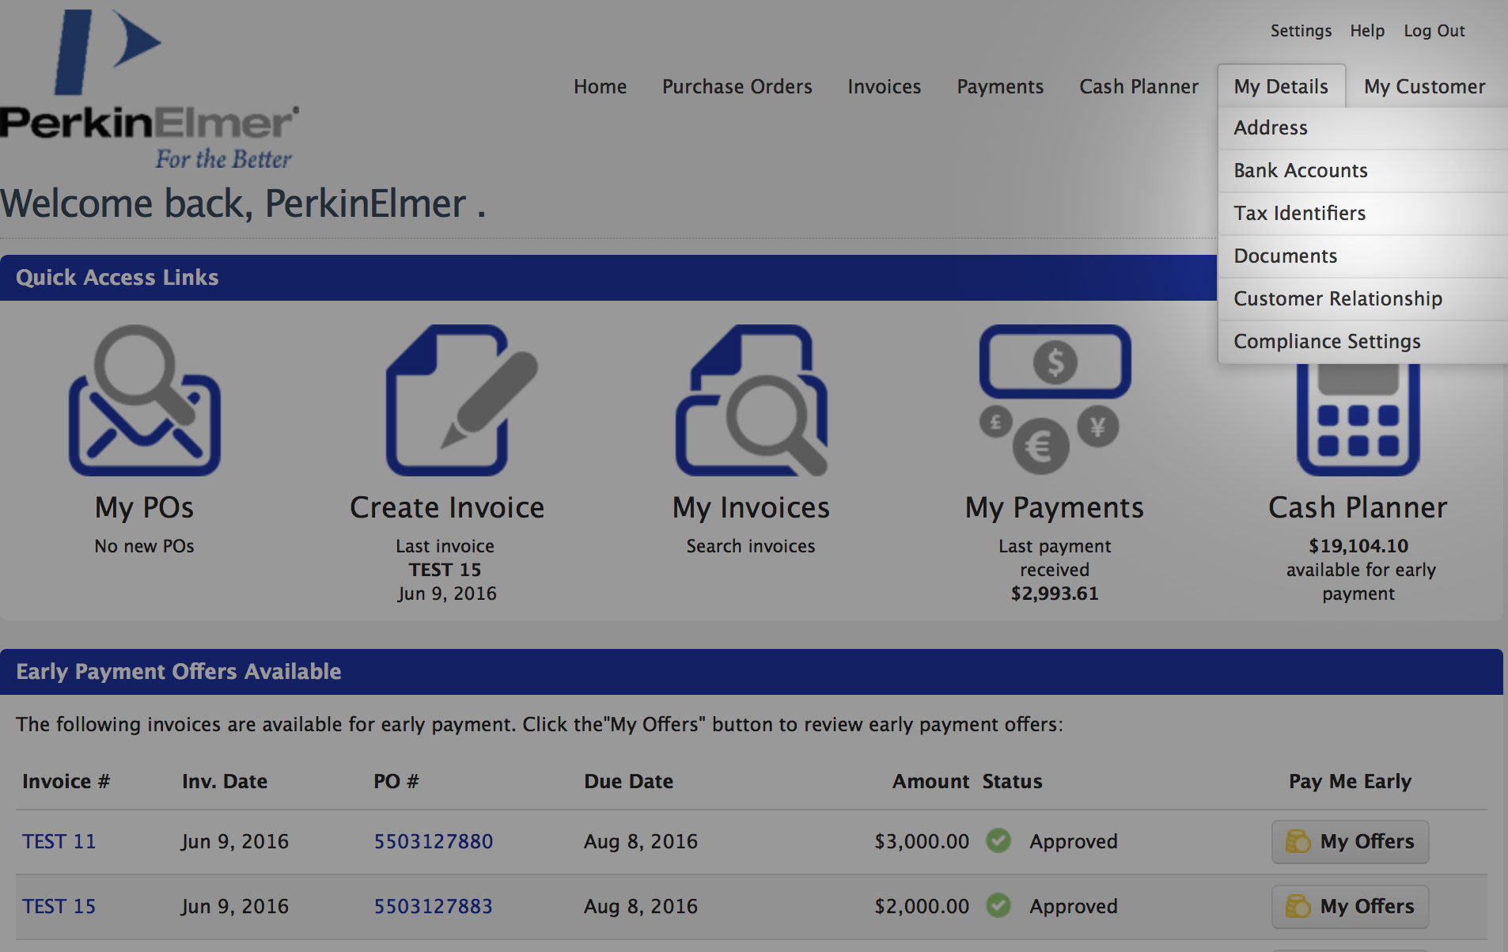Open the My Invoices search folder icon
The height and width of the screenshot is (952, 1508).
point(752,400)
